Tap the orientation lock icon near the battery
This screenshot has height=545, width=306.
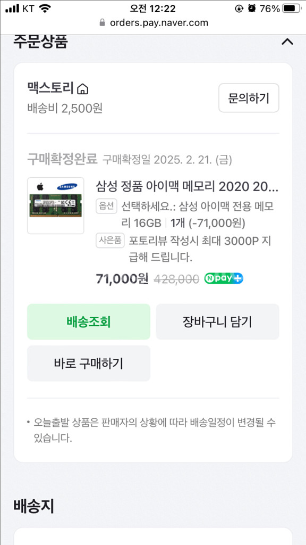(240, 7)
